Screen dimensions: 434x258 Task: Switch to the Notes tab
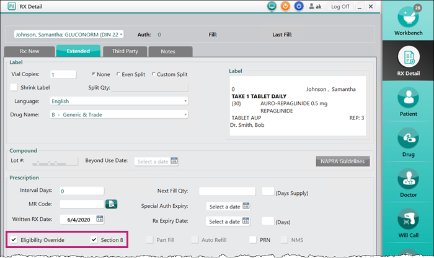[167, 51]
